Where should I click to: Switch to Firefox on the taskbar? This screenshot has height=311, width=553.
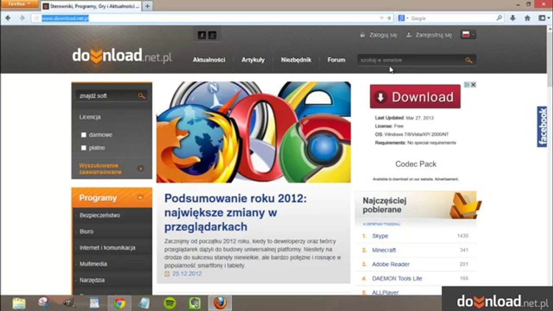(x=220, y=303)
